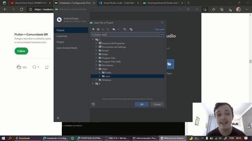
Task: Open Edge Favorites star icon
Action: coord(213,9)
